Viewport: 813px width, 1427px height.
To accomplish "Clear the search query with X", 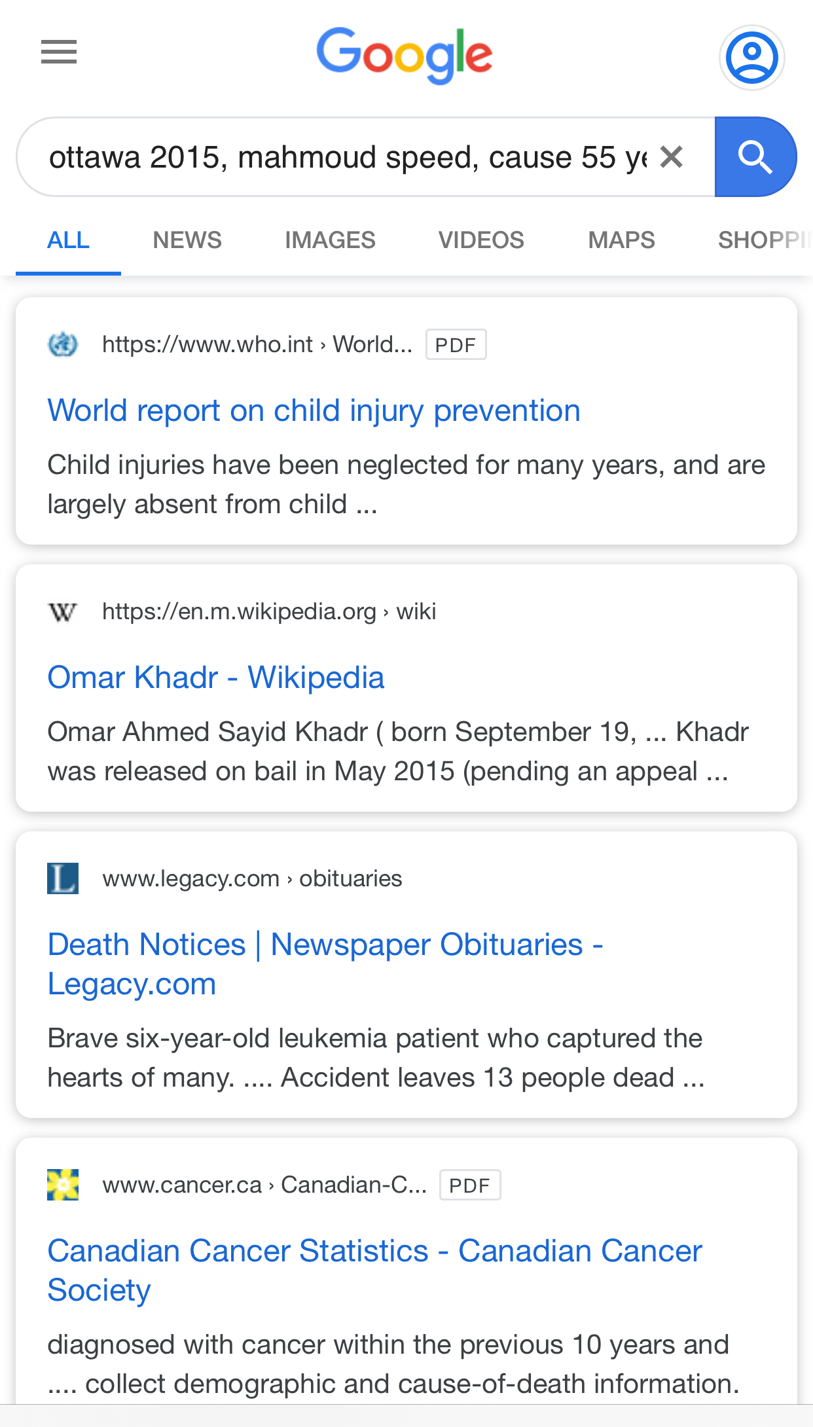I will (672, 157).
